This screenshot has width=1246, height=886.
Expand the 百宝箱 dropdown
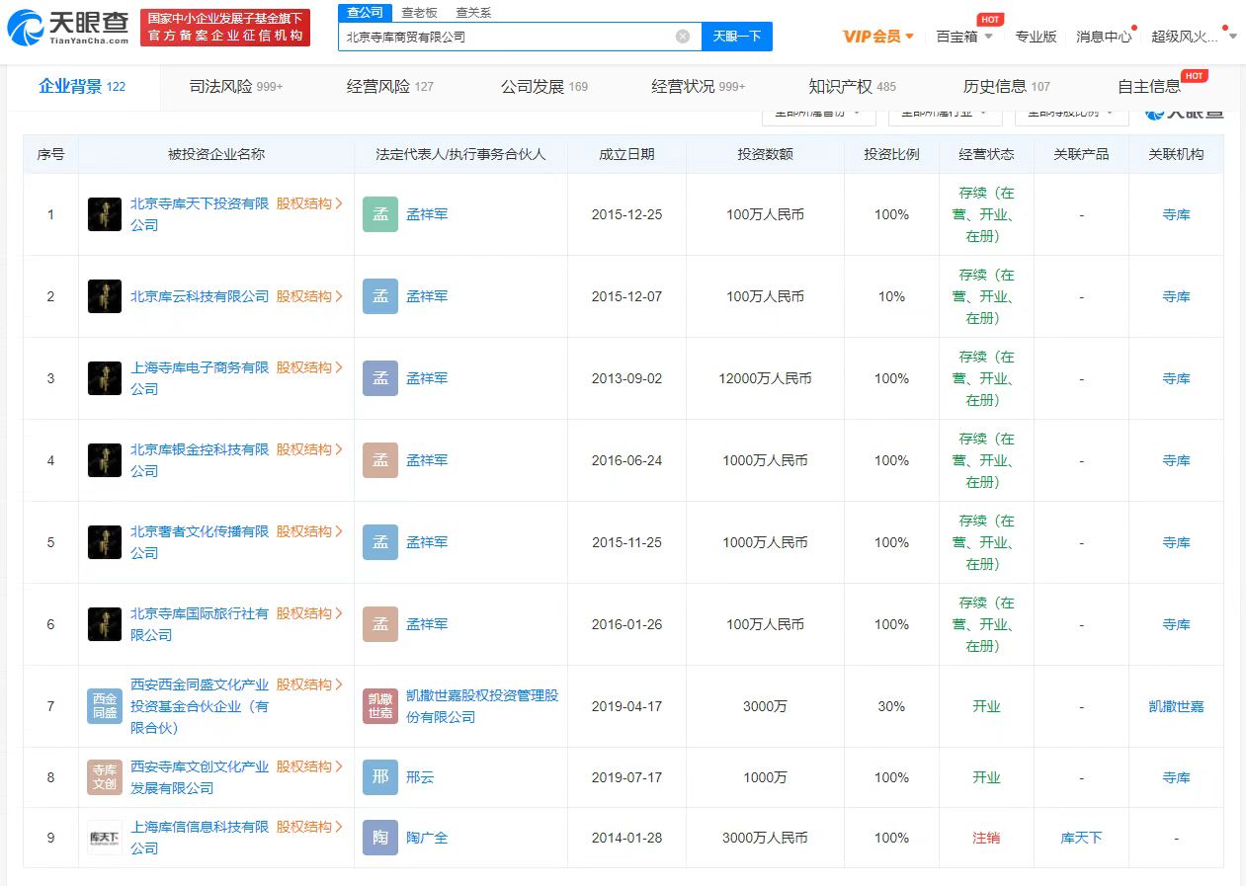[964, 37]
